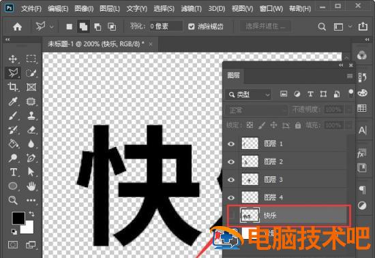375x258 pixels.
Task: Change the screen mode icon
Action: point(31,245)
